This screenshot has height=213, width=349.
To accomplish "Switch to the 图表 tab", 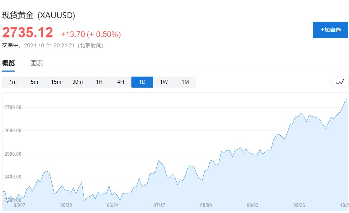I will pyautogui.click(x=37, y=63).
